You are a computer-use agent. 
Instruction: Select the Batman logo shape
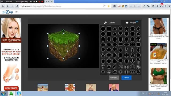[x=133, y=72]
